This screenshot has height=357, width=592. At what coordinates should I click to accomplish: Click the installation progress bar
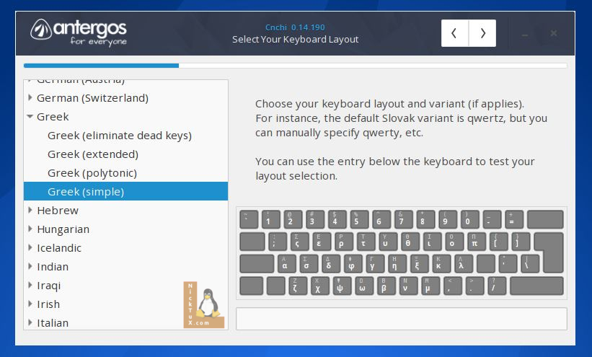pyautogui.click(x=295, y=66)
